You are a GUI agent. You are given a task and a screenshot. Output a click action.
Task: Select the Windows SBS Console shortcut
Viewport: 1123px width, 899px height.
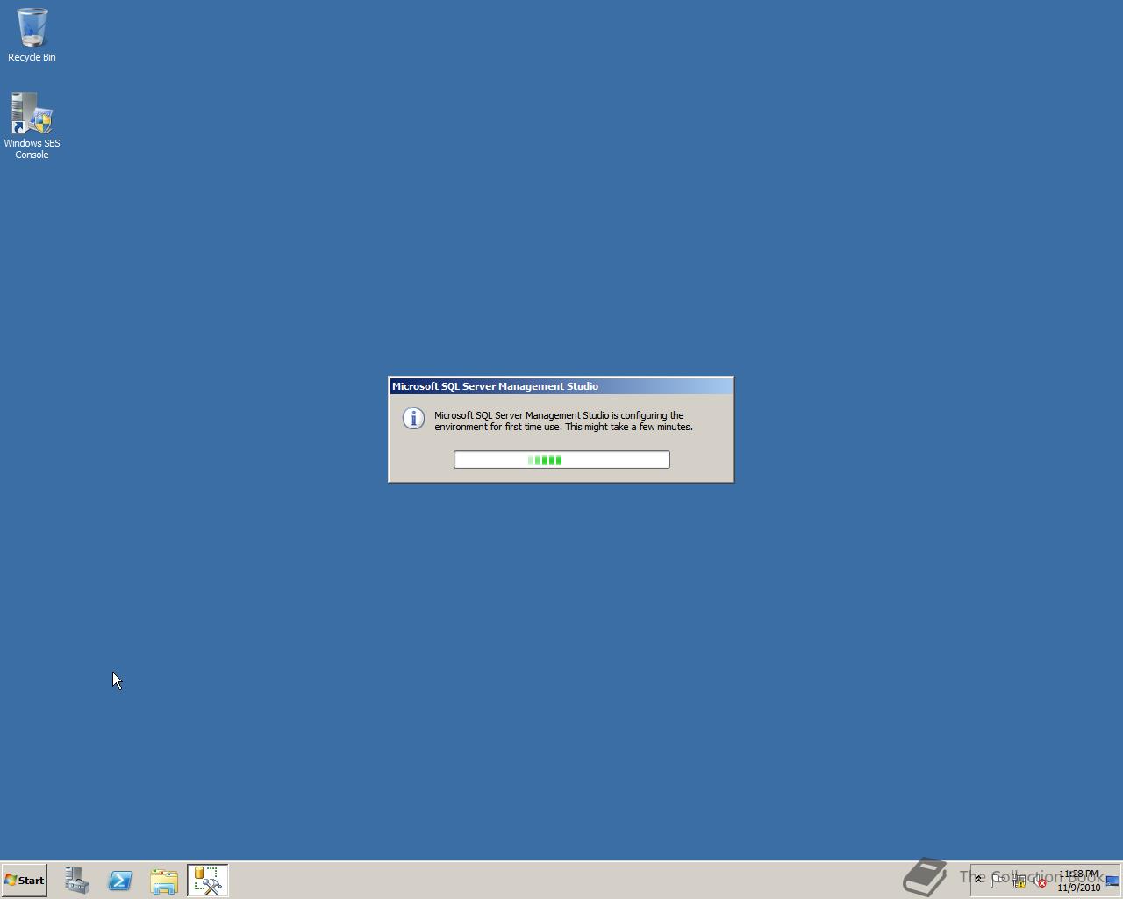coord(32,126)
